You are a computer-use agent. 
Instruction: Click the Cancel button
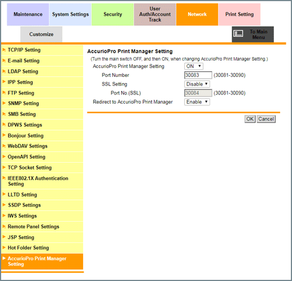pyautogui.click(x=266, y=119)
